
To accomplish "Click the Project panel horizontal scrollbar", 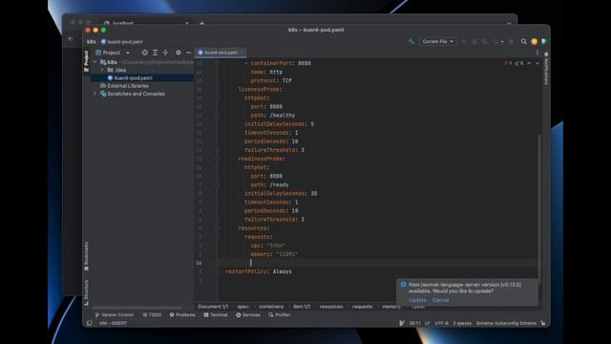I will pyautogui.click(x=137, y=308).
